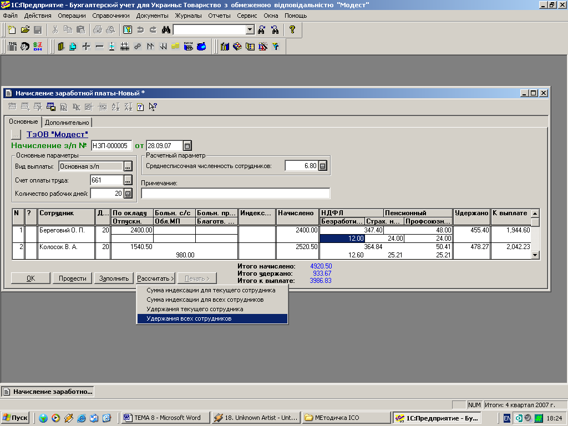Click the Find Next binoculars icon

(x=262, y=30)
